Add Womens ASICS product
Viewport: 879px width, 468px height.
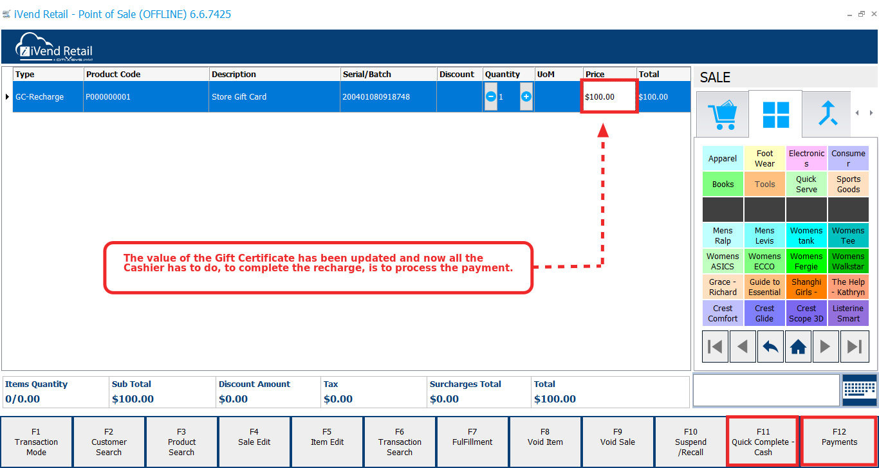click(x=723, y=261)
